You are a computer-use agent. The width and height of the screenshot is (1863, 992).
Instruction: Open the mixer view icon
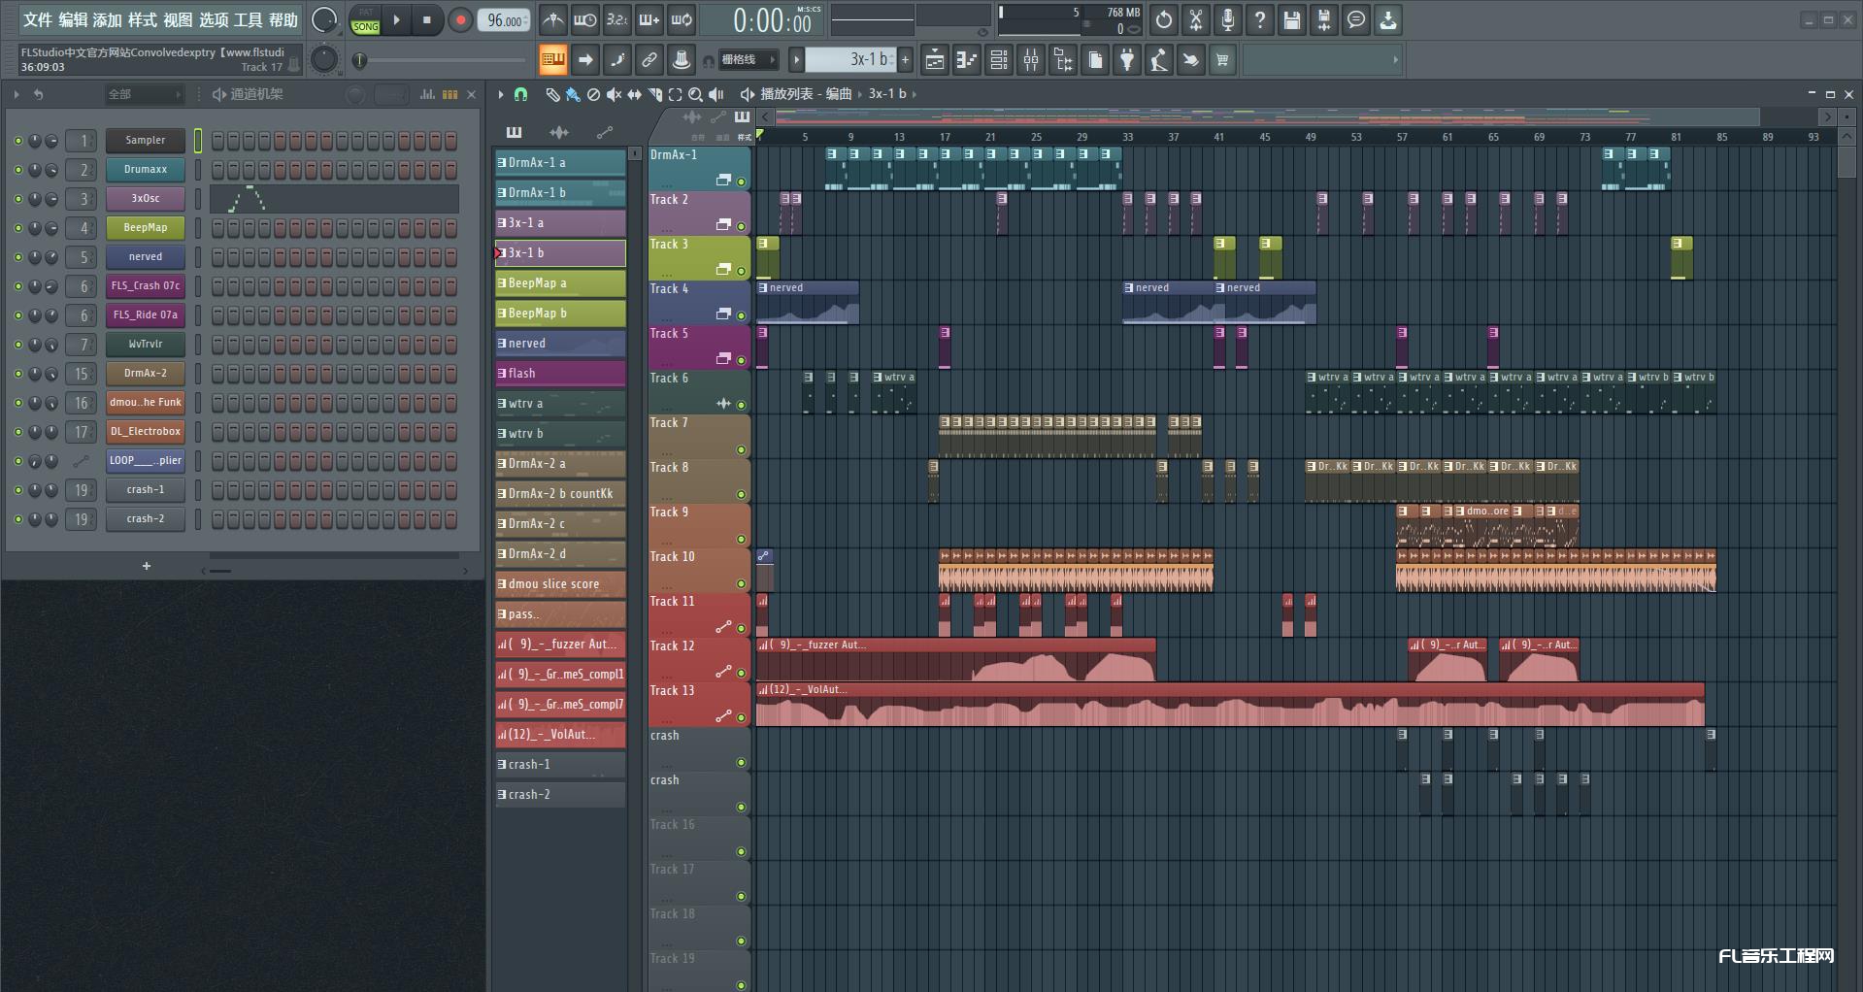pyautogui.click(x=1031, y=60)
